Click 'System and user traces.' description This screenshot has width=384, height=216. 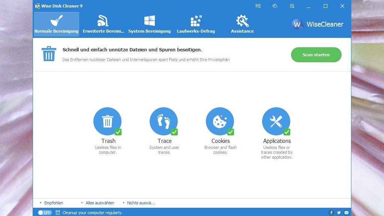164,150
